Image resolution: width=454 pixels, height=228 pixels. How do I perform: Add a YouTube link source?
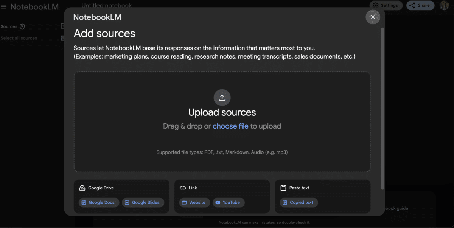coord(229,202)
